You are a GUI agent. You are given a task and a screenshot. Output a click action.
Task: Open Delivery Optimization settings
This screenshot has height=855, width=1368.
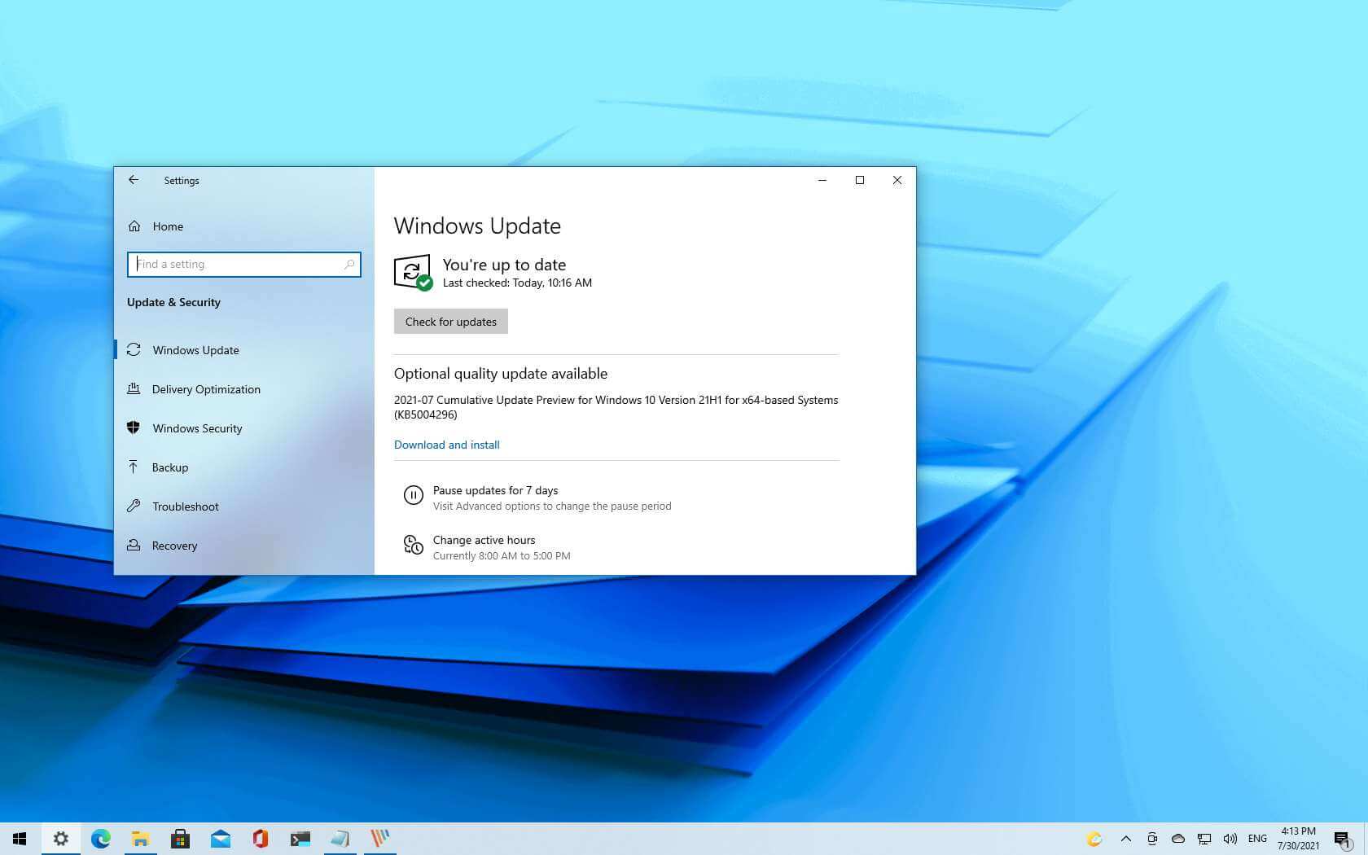pyautogui.click(x=205, y=389)
